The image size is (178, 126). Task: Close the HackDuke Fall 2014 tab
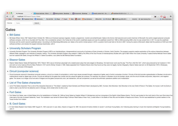(x=128, y=14)
